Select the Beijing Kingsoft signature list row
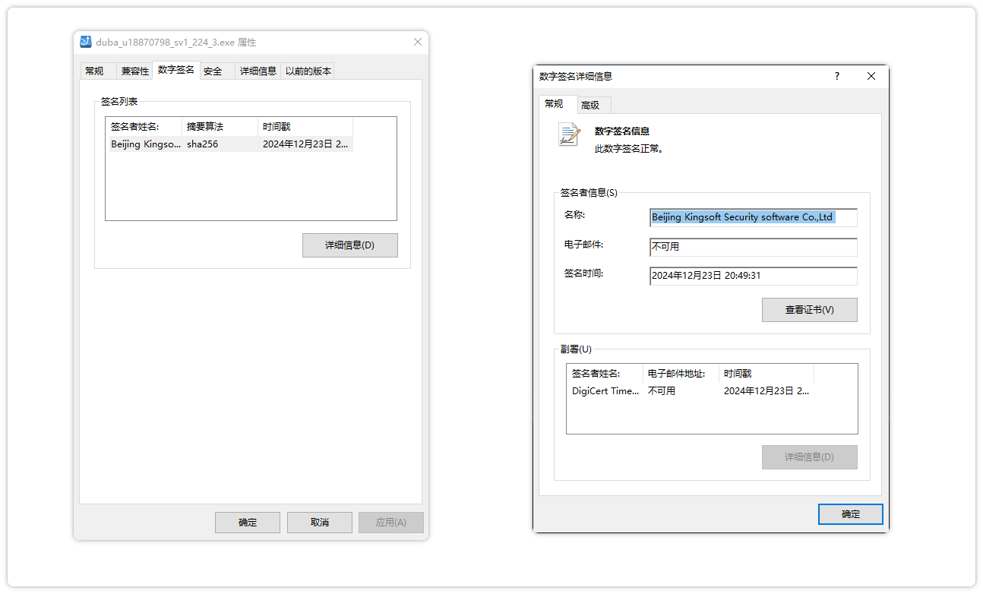 coord(230,144)
